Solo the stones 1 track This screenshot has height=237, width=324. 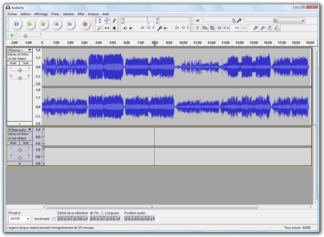coord(26,63)
